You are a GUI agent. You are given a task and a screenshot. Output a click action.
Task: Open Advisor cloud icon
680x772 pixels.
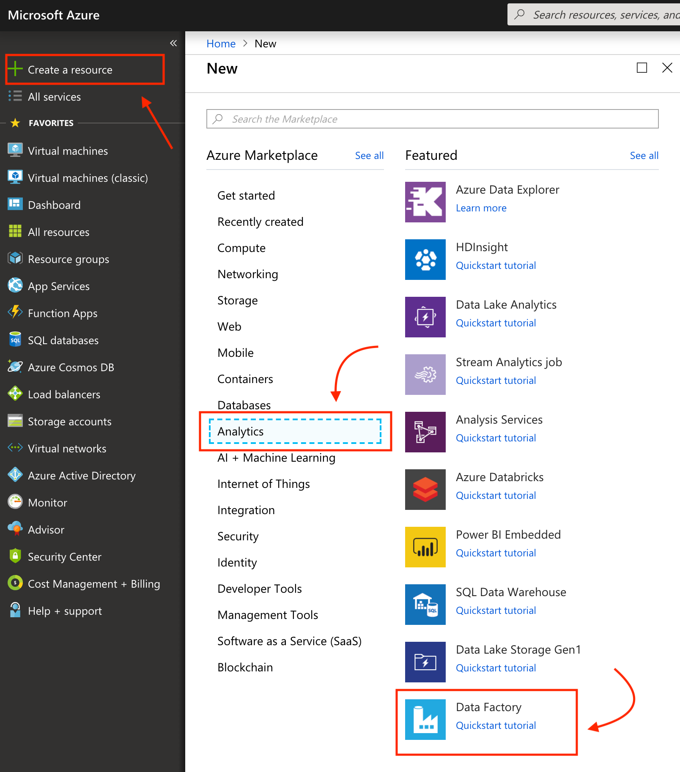pos(15,529)
